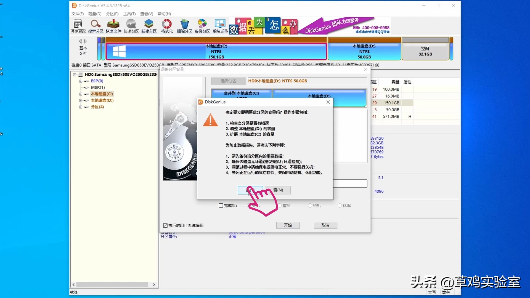Collapse the HD0 SamsungSSD850EVO tree root

(x=75, y=74)
